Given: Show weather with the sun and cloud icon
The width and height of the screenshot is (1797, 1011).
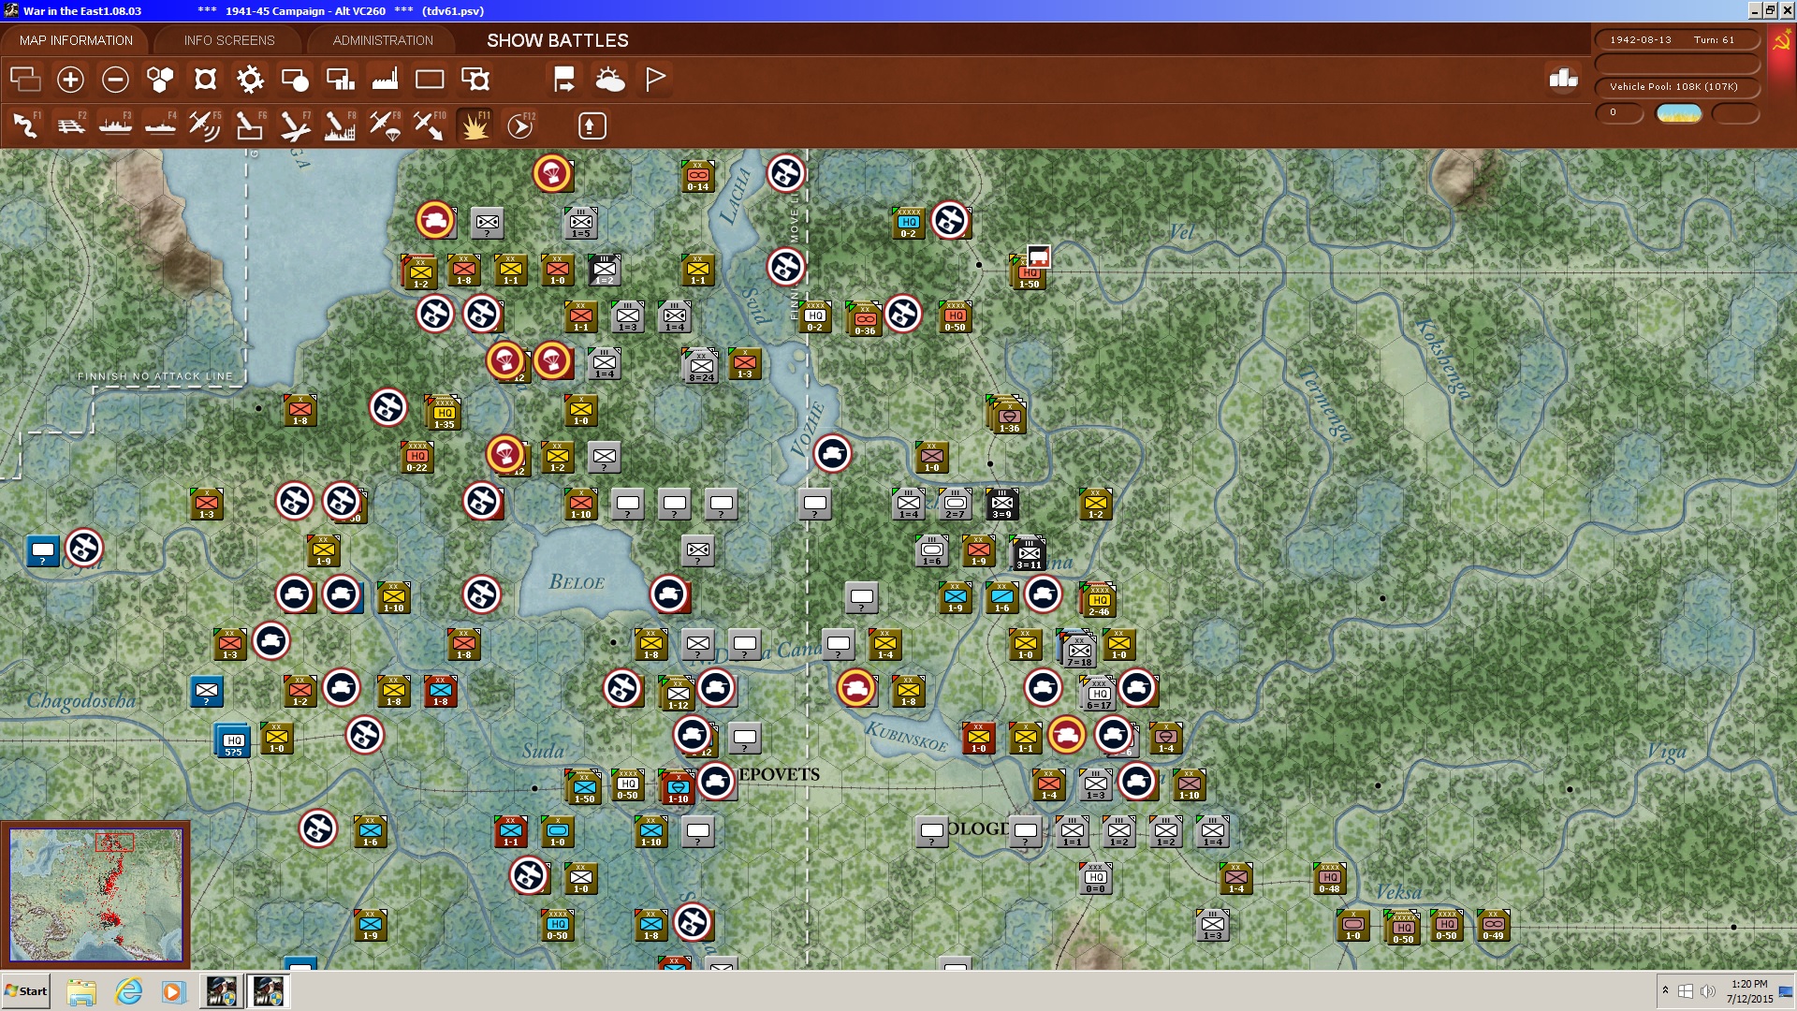Looking at the screenshot, I should (610, 80).
